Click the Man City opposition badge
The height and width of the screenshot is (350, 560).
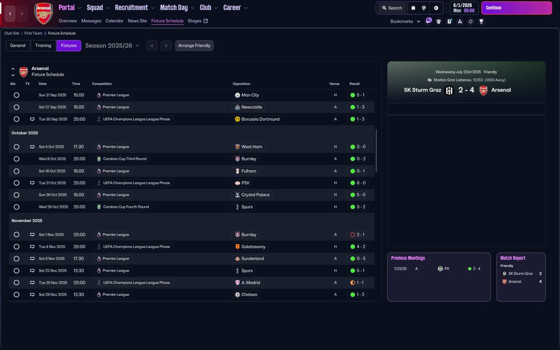click(x=238, y=95)
